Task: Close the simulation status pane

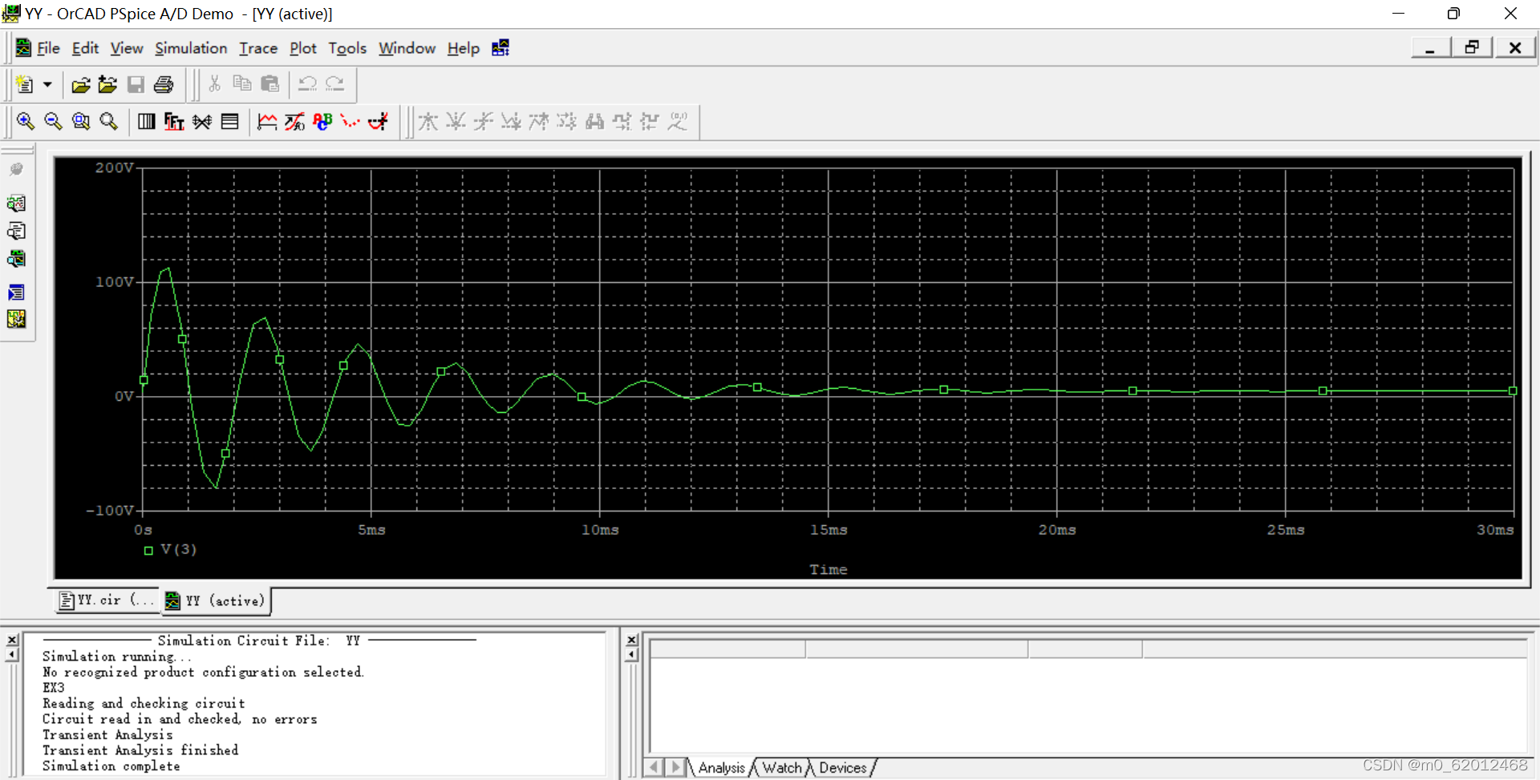Action: pos(632,640)
